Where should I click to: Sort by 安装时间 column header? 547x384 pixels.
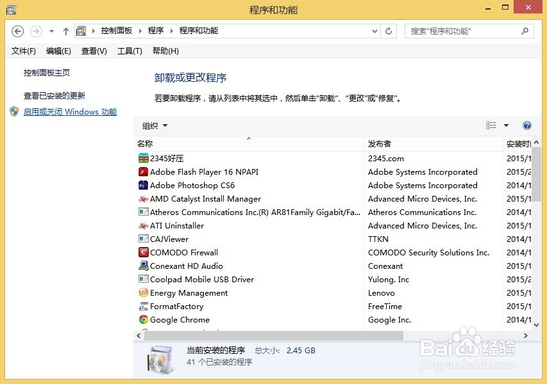point(518,144)
